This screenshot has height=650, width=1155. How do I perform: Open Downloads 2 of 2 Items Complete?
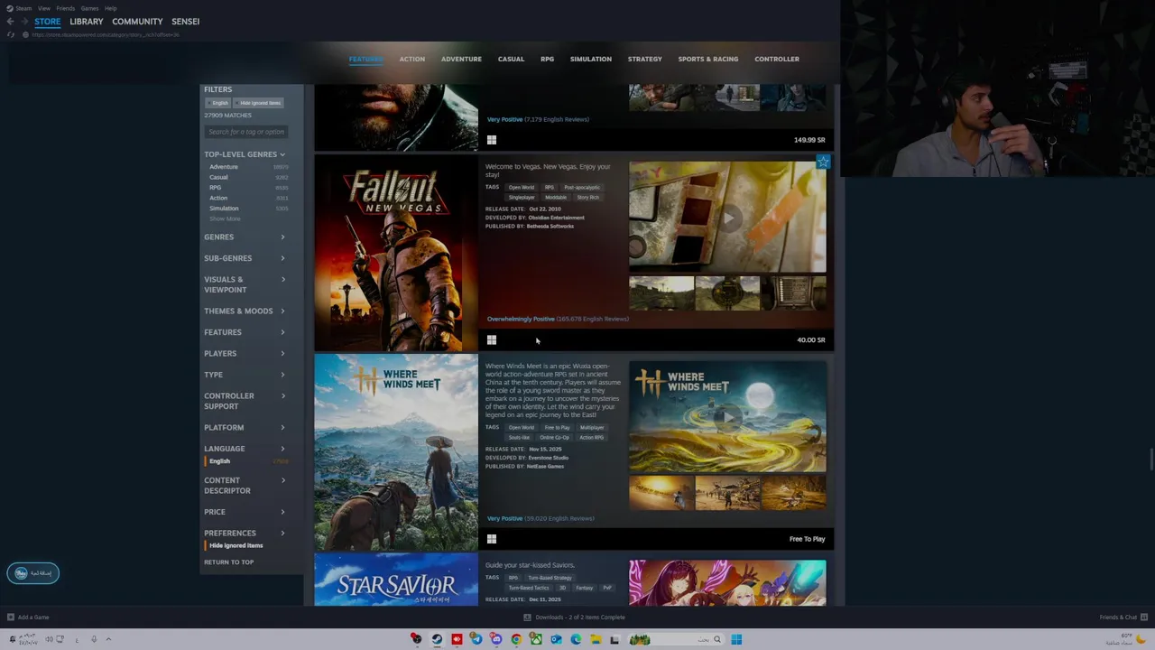575,617
